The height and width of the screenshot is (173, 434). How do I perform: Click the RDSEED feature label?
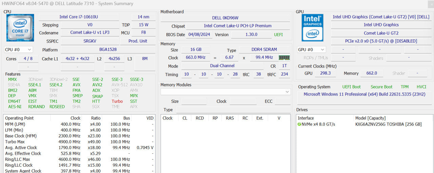click(57, 107)
